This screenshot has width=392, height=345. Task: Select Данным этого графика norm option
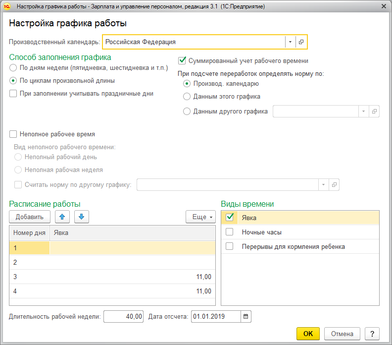tap(187, 97)
